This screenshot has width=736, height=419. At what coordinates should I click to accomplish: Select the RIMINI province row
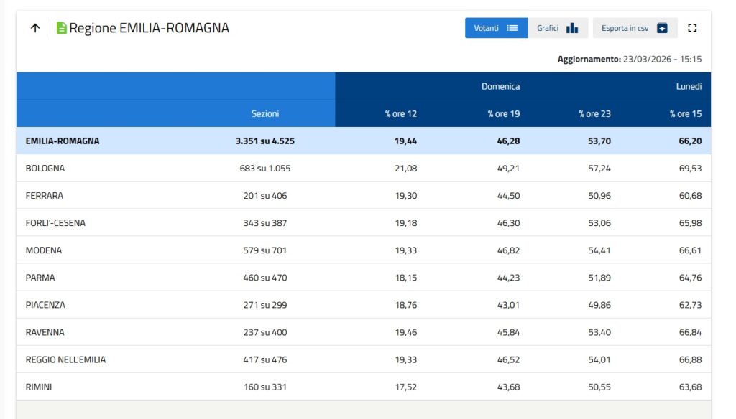point(39,387)
